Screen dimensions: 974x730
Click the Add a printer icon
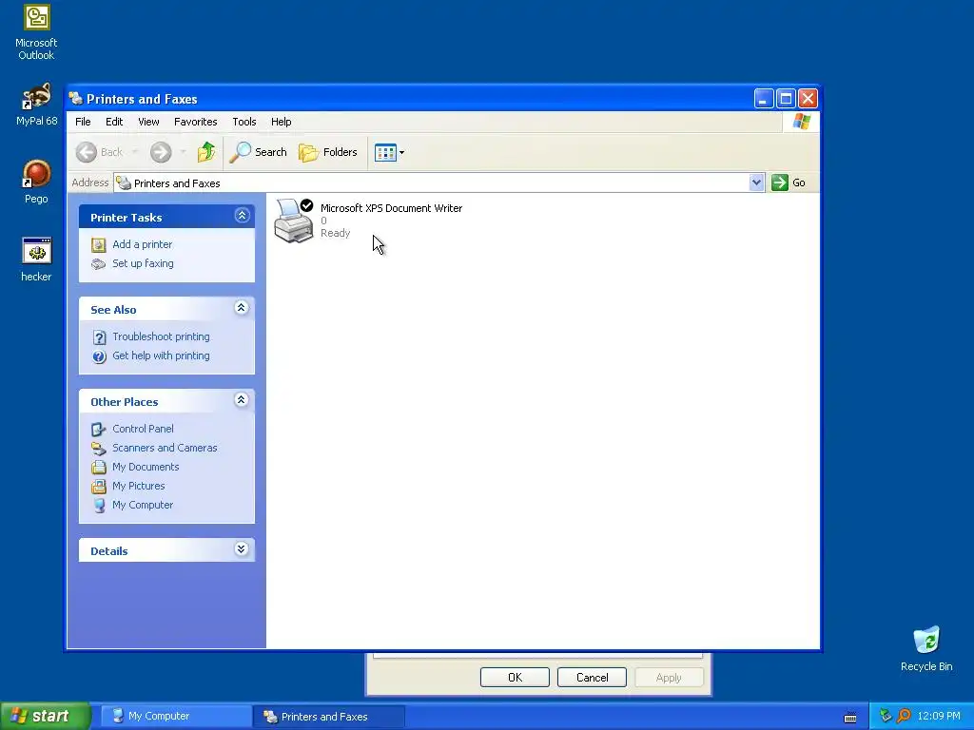[x=99, y=244]
